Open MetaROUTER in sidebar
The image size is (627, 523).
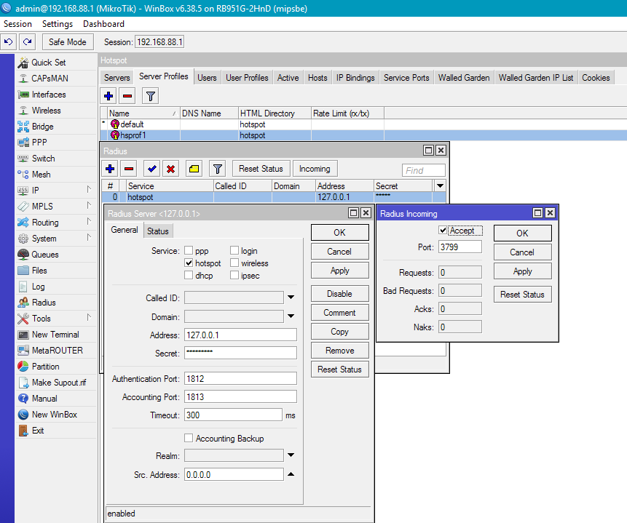pos(58,351)
